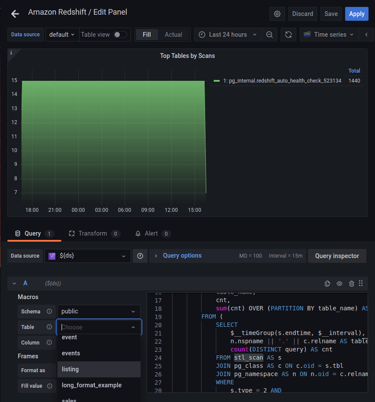Screen dimensions: 375x402
Task: Open the Time series visualization dropdown
Action: [x=329, y=35]
